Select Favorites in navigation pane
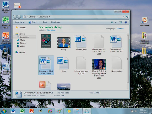Viewport: 152px width, 114px height. coord(20,28)
